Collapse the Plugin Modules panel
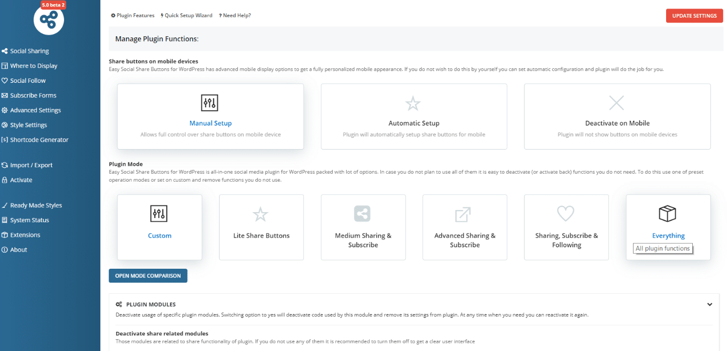This screenshot has width=727, height=351. [710, 303]
